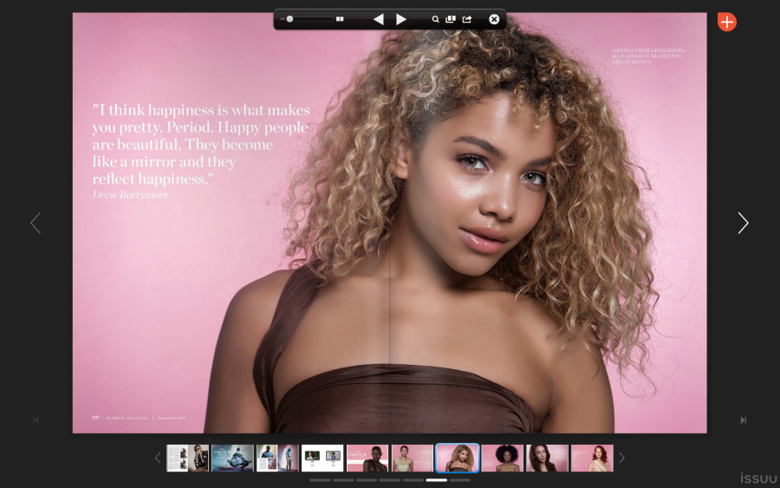This screenshot has width=780, height=488.
Task: Click the stacked pages icon in toolbar
Action: point(451,19)
